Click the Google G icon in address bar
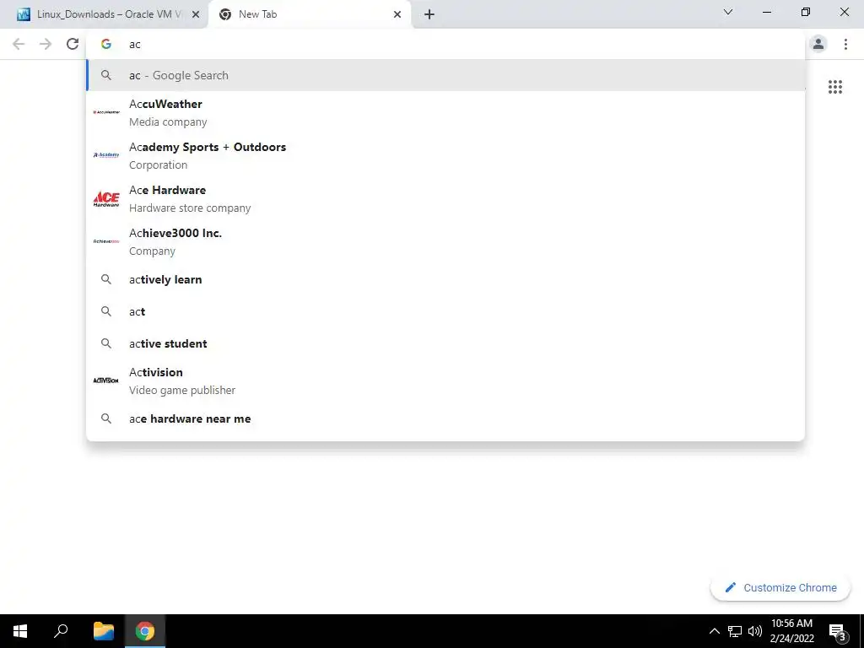 [x=106, y=44]
